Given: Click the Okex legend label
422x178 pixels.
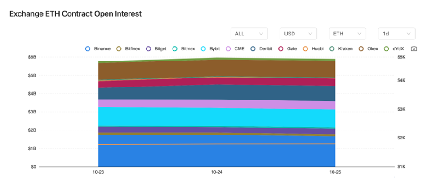Looking at the screenshot, I should 373,49.
